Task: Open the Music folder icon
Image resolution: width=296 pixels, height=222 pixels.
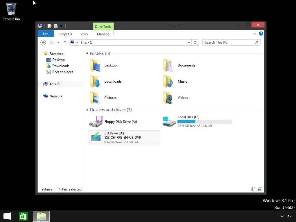Action: pos(169,82)
